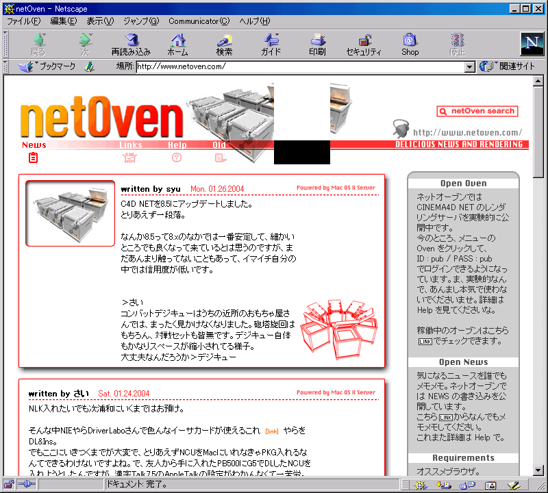Click the date Sat. 01.24.2004
Viewport: 548px width, 493px height.
pos(124,394)
